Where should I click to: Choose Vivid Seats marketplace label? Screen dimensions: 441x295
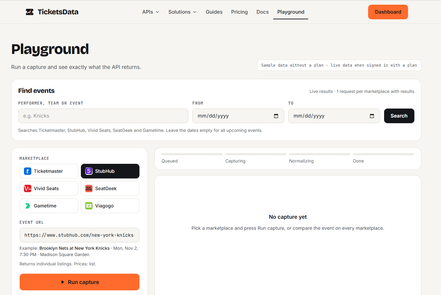(46, 188)
